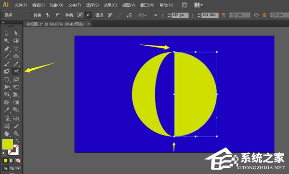Adjust the Y value stepper arrows
289x174 pixels.
pyautogui.click(x=198, y=15)
